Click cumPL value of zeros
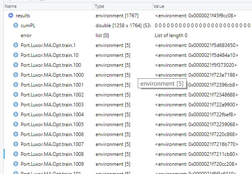 (x=203, y=26)
